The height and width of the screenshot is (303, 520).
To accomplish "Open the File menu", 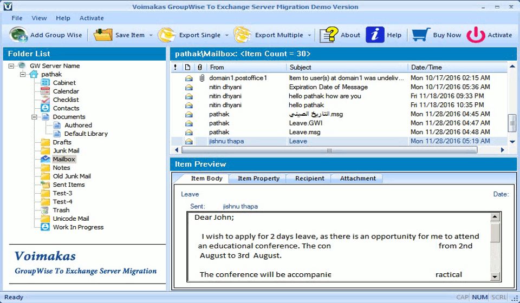I will point(17,18).
